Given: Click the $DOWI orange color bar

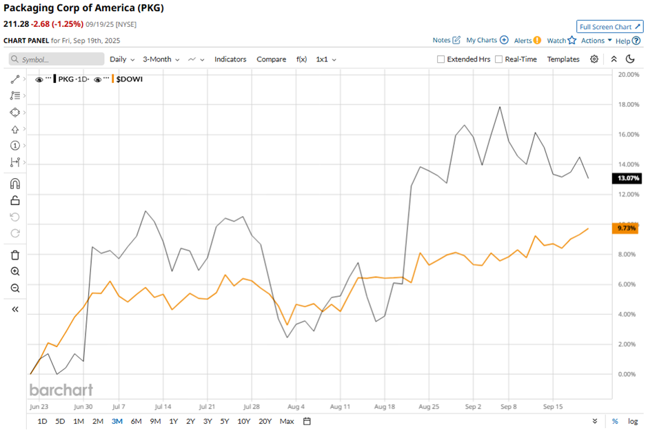Looking at the screenshot, I should (112, 79).
